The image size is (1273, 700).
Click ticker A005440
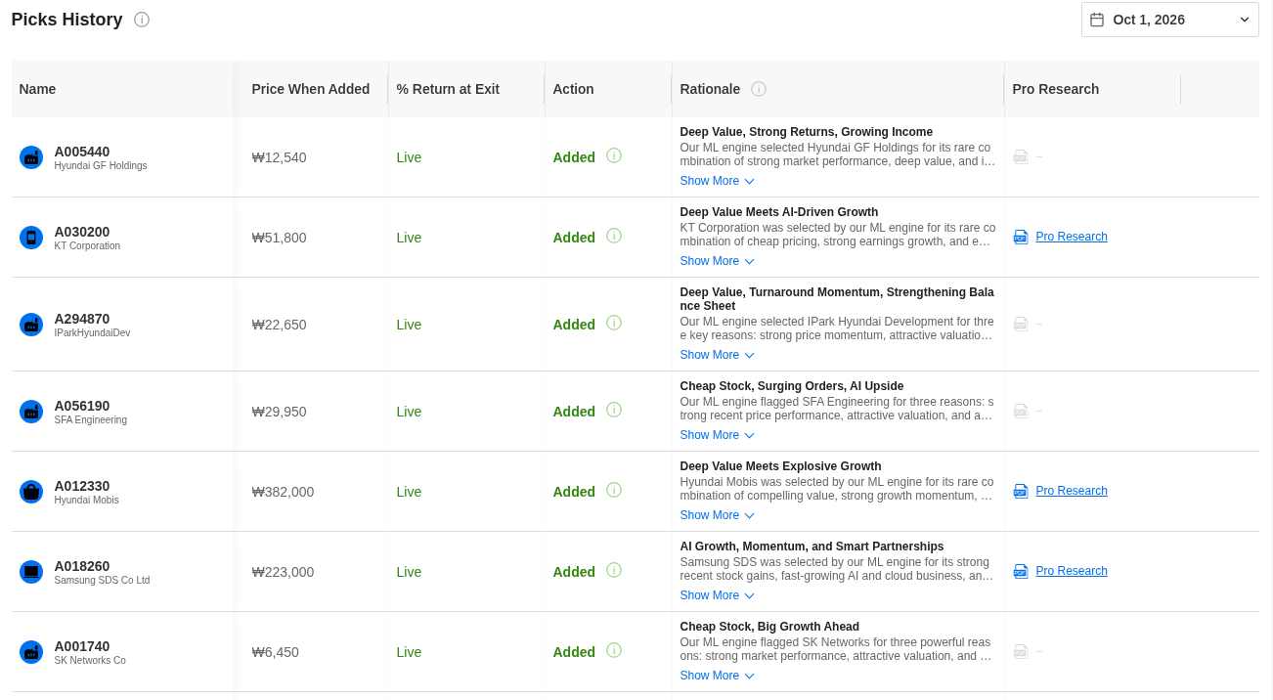tap(82, 152)
